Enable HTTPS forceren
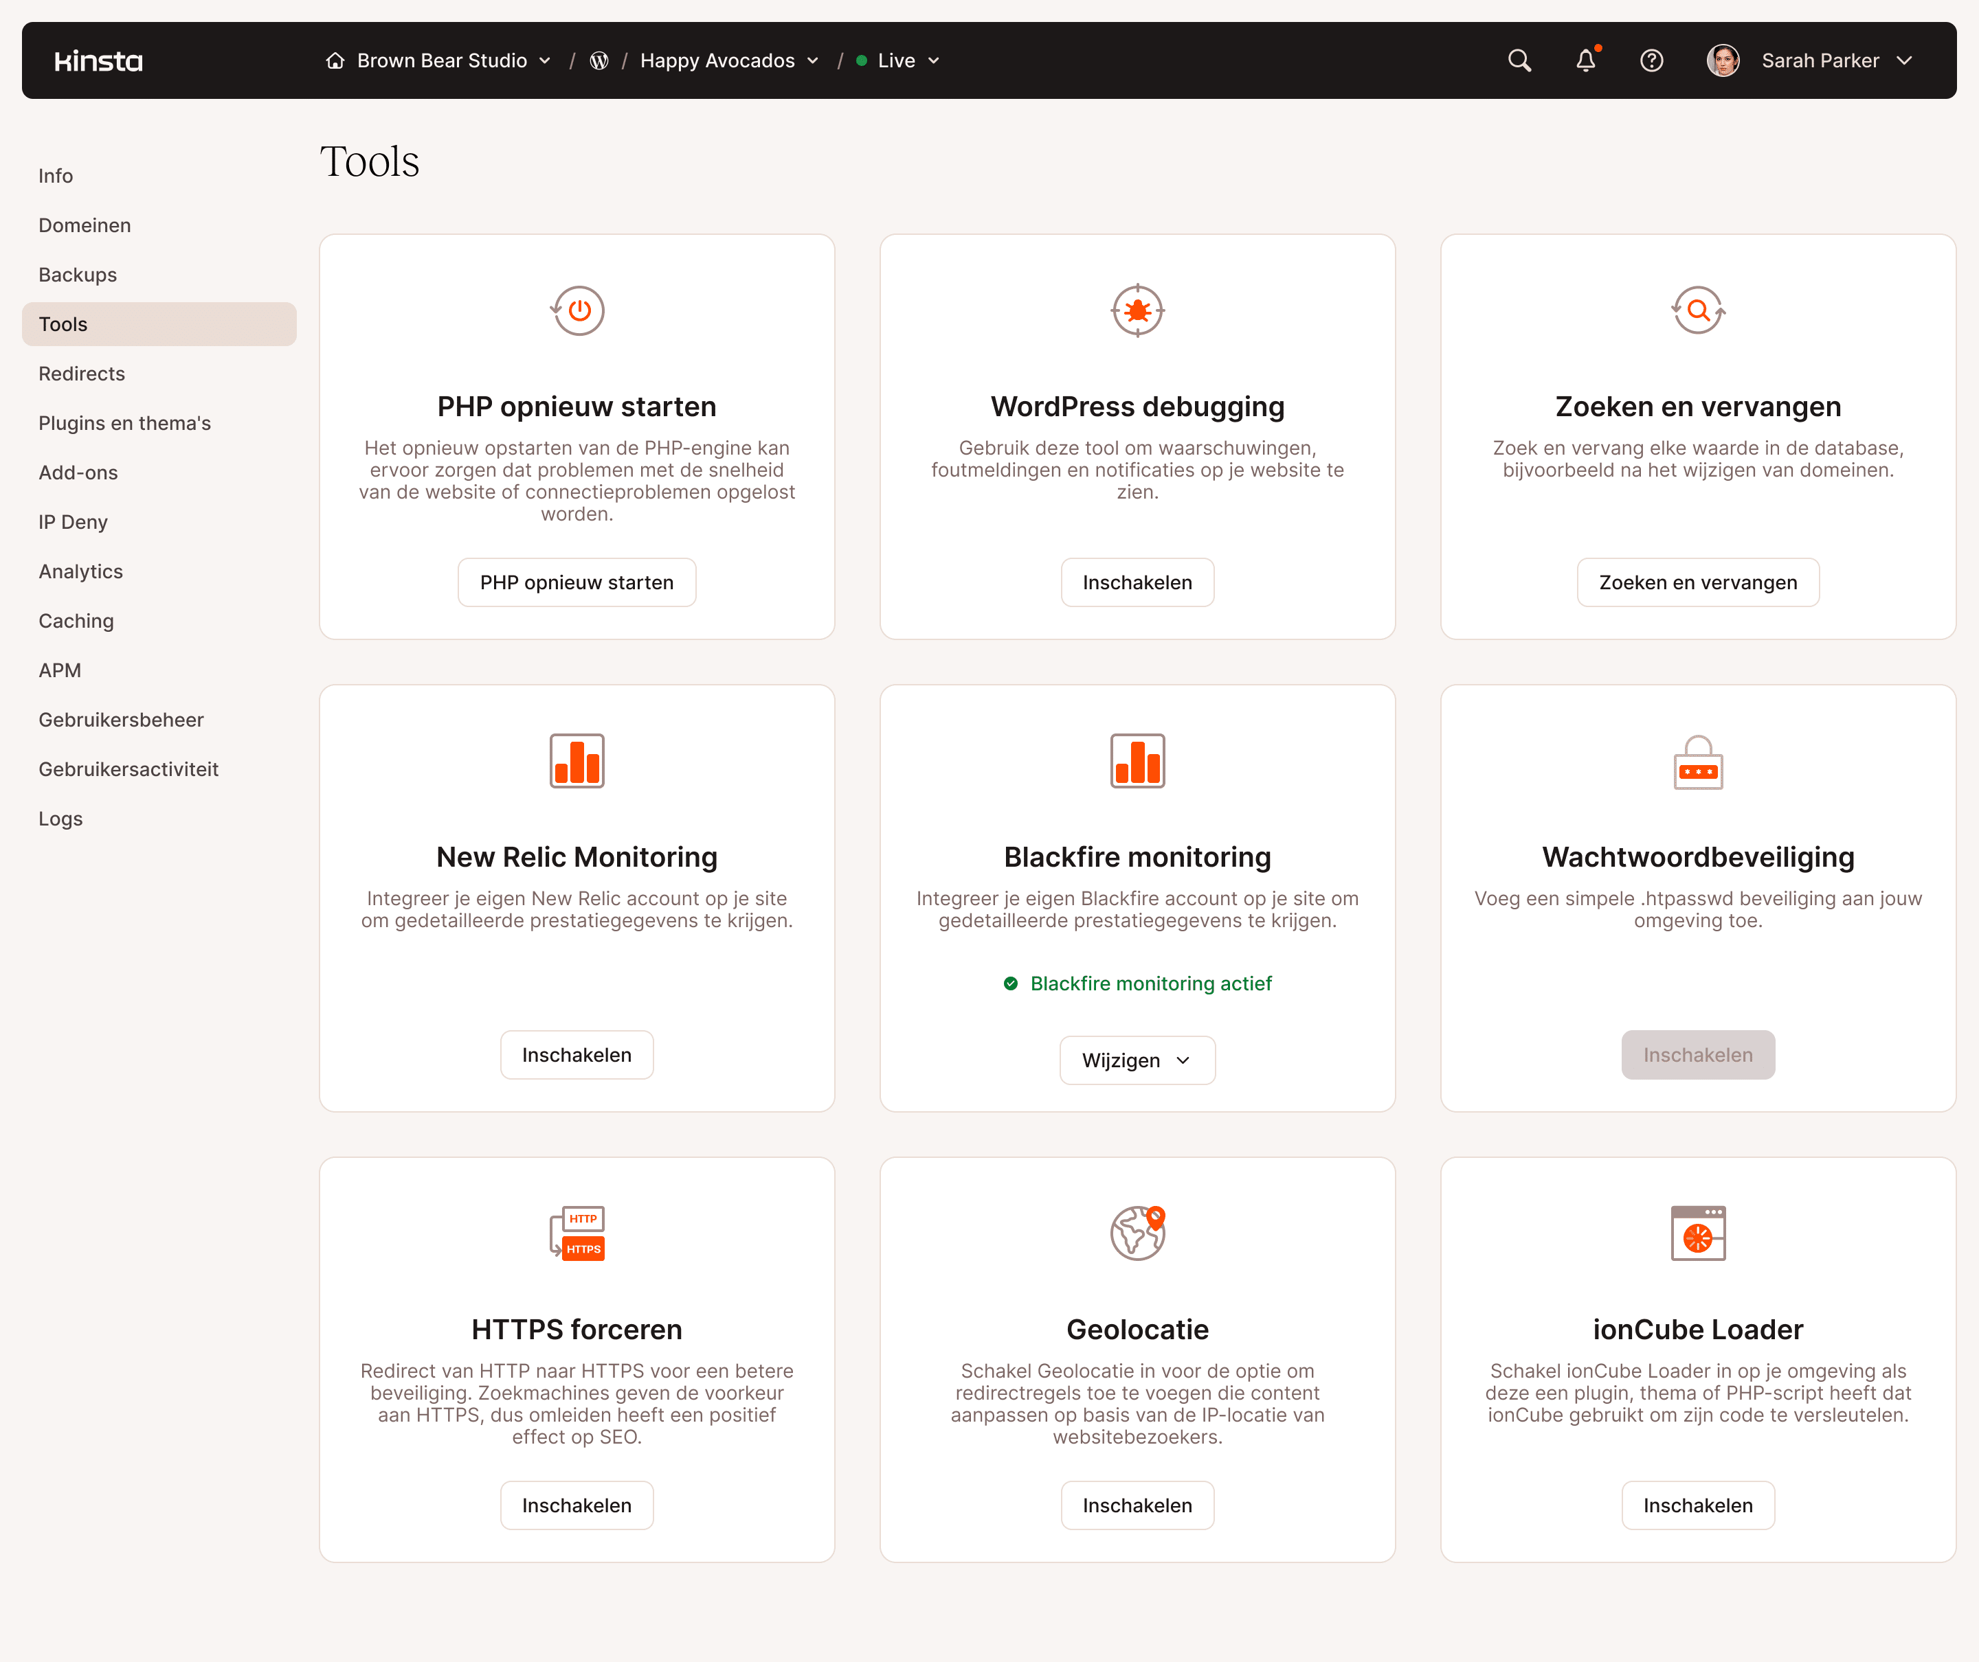Screen dimensions: 1979x1662 coord(577,1505)
